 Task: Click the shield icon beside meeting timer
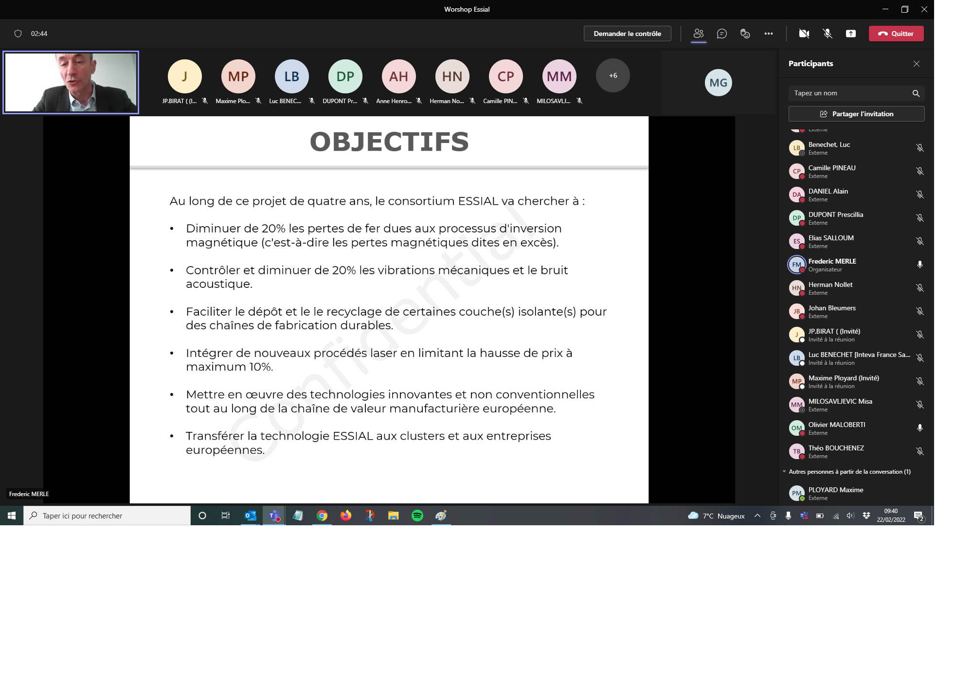click(18, 34)
